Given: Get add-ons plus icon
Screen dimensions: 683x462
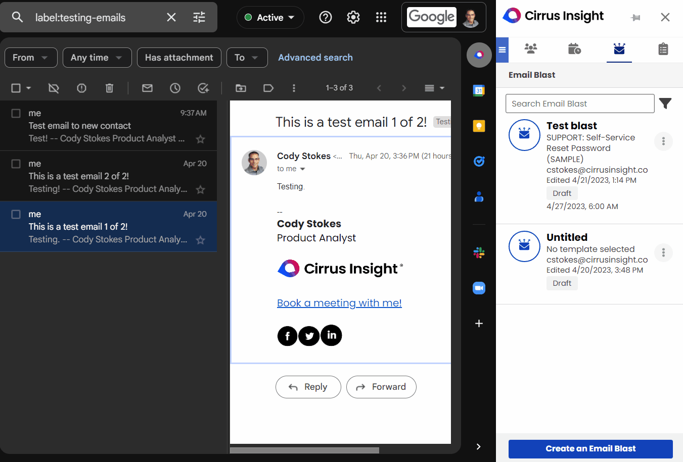Looking at the screenshot, I should (x=479, y=324).
